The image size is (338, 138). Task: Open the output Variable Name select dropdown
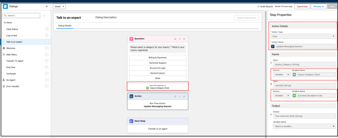(x=304, y=126)
